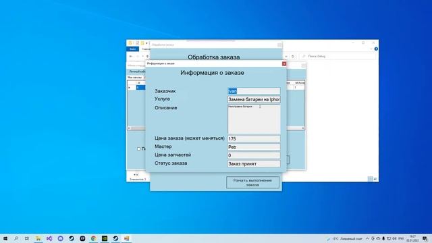The width and height of the screenshot is (432, 243).
Task: Click the Цена запчастей field showing 0
Action: pos(254,155)
